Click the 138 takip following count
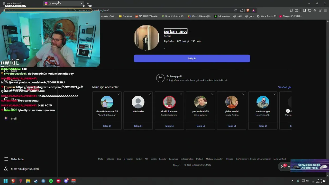The image size is (329, 185). pos(196,41)
